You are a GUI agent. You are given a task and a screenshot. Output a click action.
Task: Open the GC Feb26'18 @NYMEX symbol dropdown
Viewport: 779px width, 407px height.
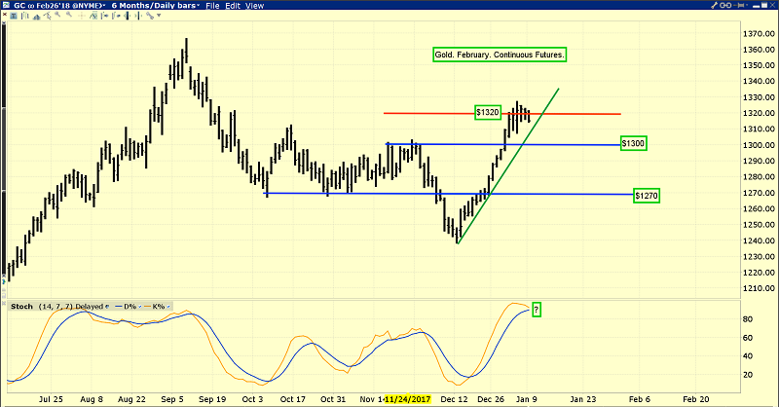click(57, 6)
